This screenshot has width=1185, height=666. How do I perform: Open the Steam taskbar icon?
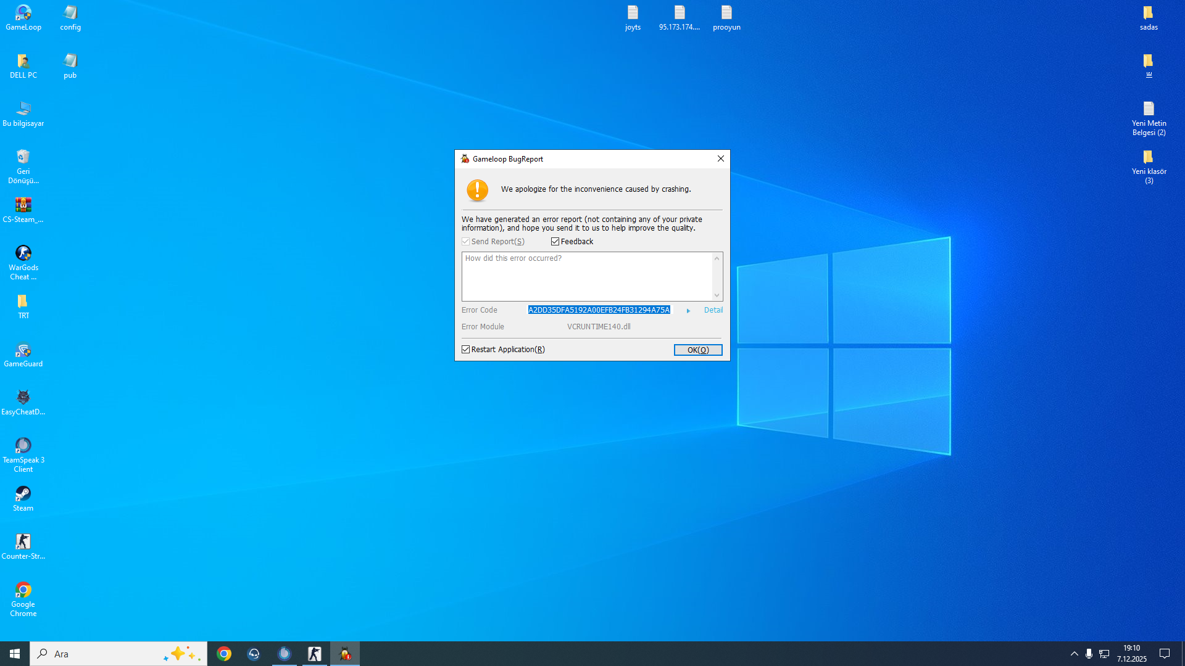[x=254, y=654]
